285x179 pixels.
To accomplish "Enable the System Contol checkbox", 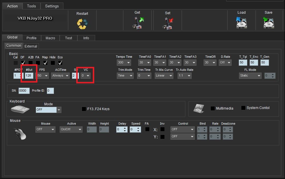I will tap(243, 108).
